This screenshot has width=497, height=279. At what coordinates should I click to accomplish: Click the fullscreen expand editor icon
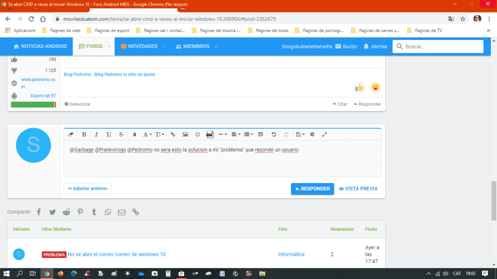tap(325, 134)
